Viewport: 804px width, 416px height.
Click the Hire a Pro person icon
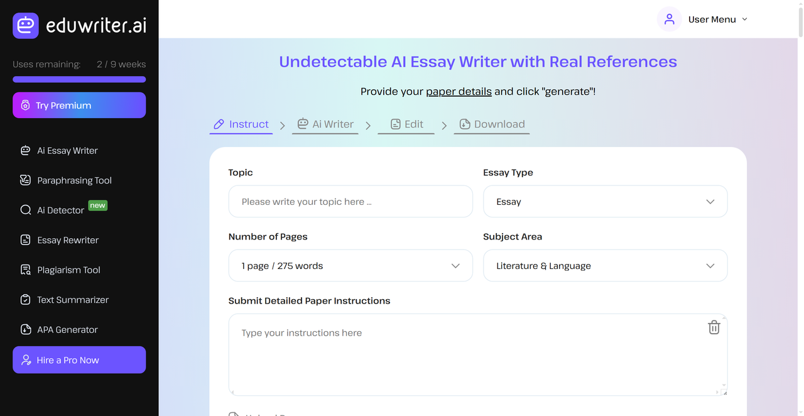click(x=26, y=360)
